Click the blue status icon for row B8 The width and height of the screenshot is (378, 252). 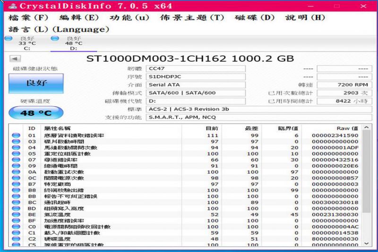16,190
